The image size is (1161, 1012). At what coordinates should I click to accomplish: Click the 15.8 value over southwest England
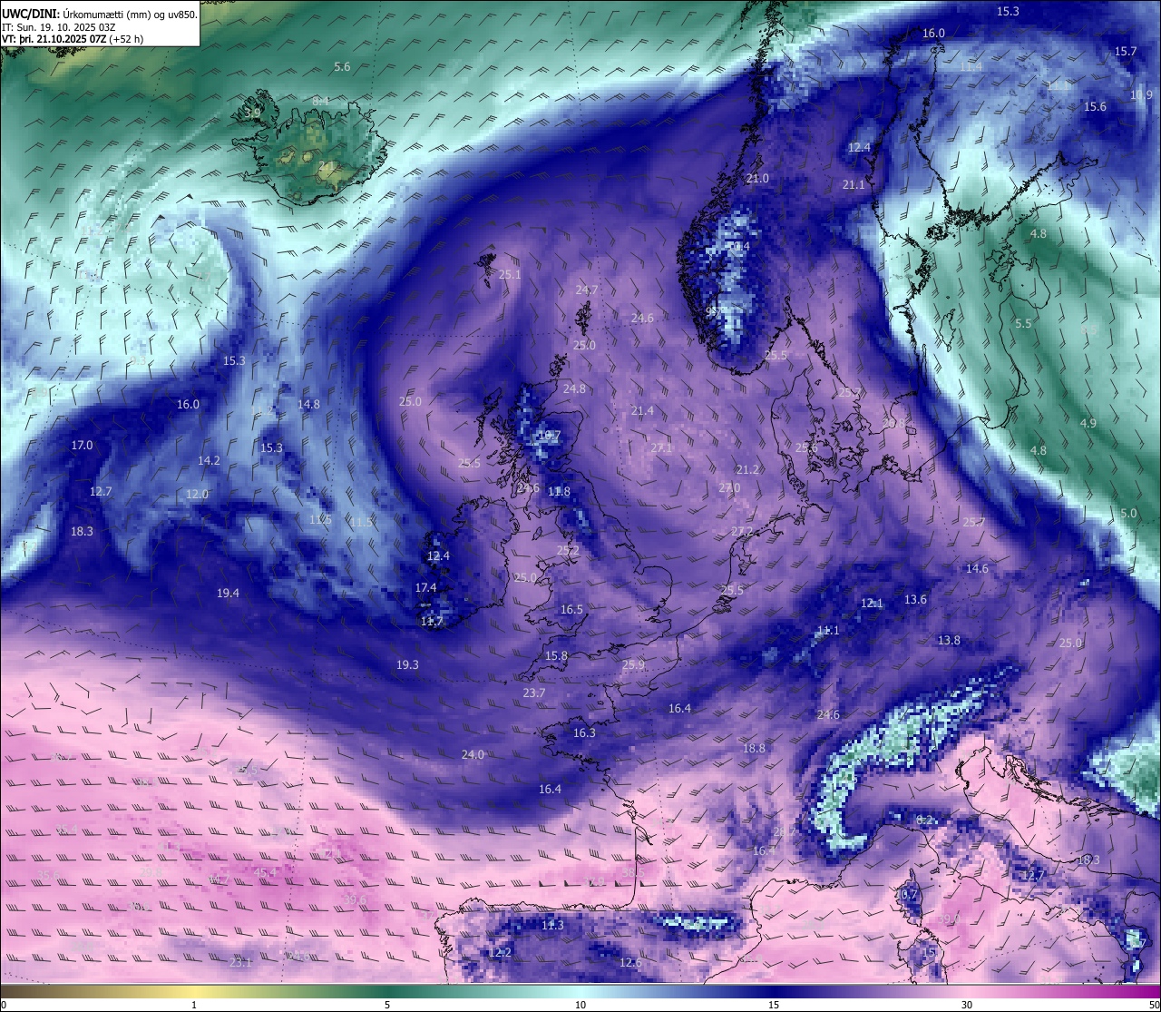click(x=556, y=656)
